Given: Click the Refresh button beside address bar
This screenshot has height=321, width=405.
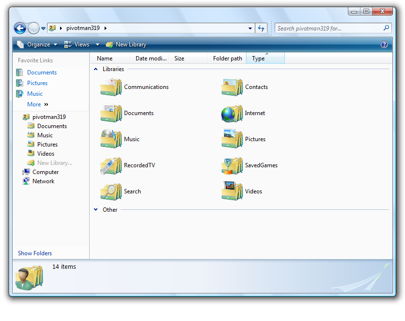Looking at the screenshot, I should pyautogui.click(x=262, y=29).
